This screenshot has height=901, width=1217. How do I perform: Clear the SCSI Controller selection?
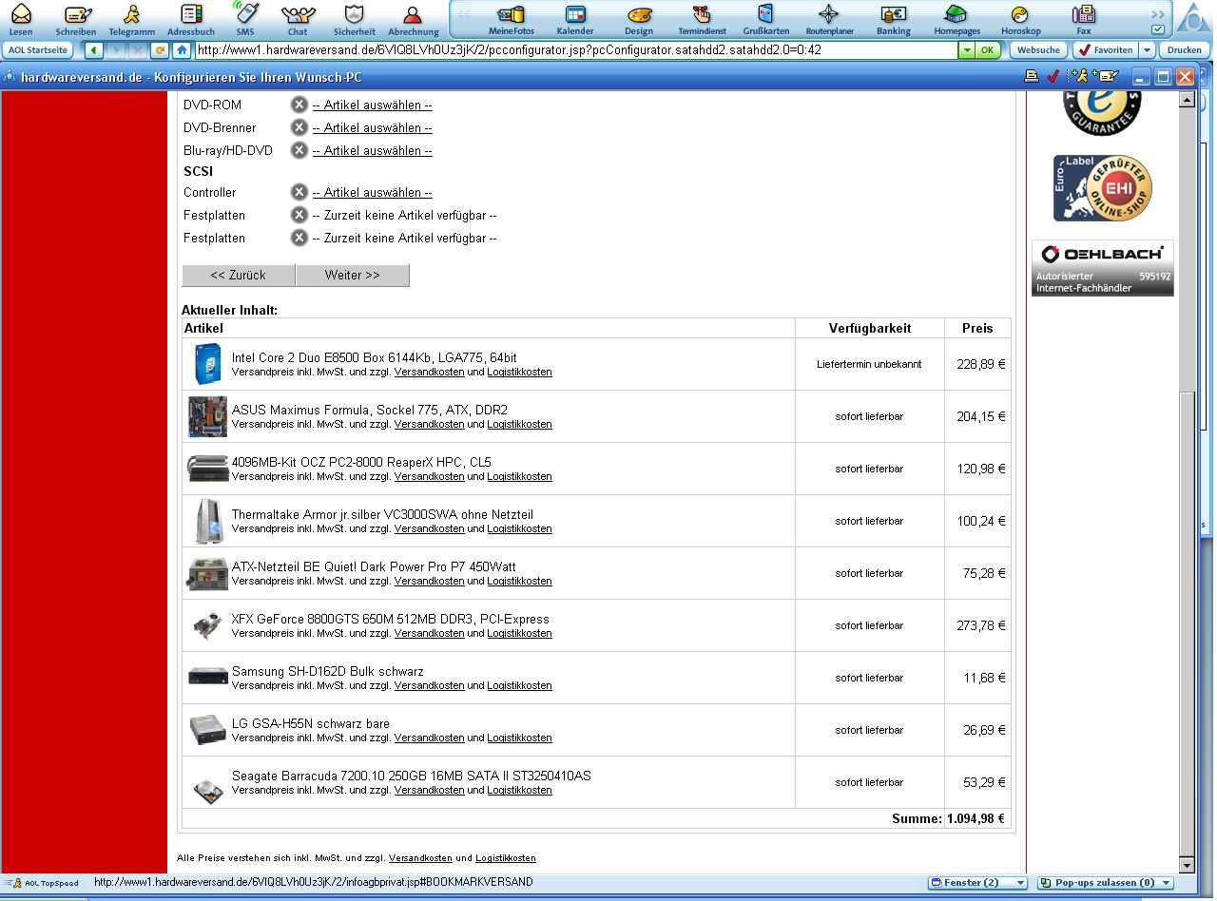click(x=299, y=192)
